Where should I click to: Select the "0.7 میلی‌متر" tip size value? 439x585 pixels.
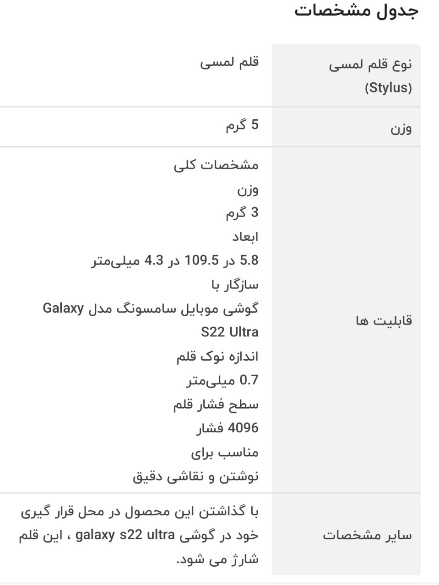(222, 380)
